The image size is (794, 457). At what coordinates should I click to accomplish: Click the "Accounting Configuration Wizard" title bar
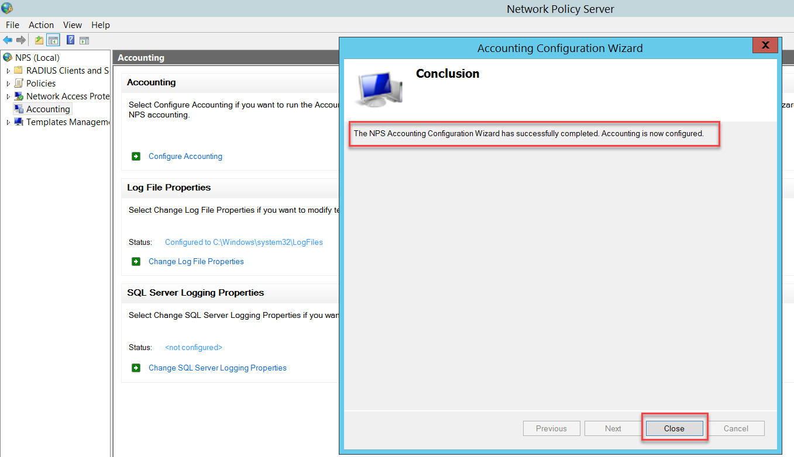click(x=560, y=49)
